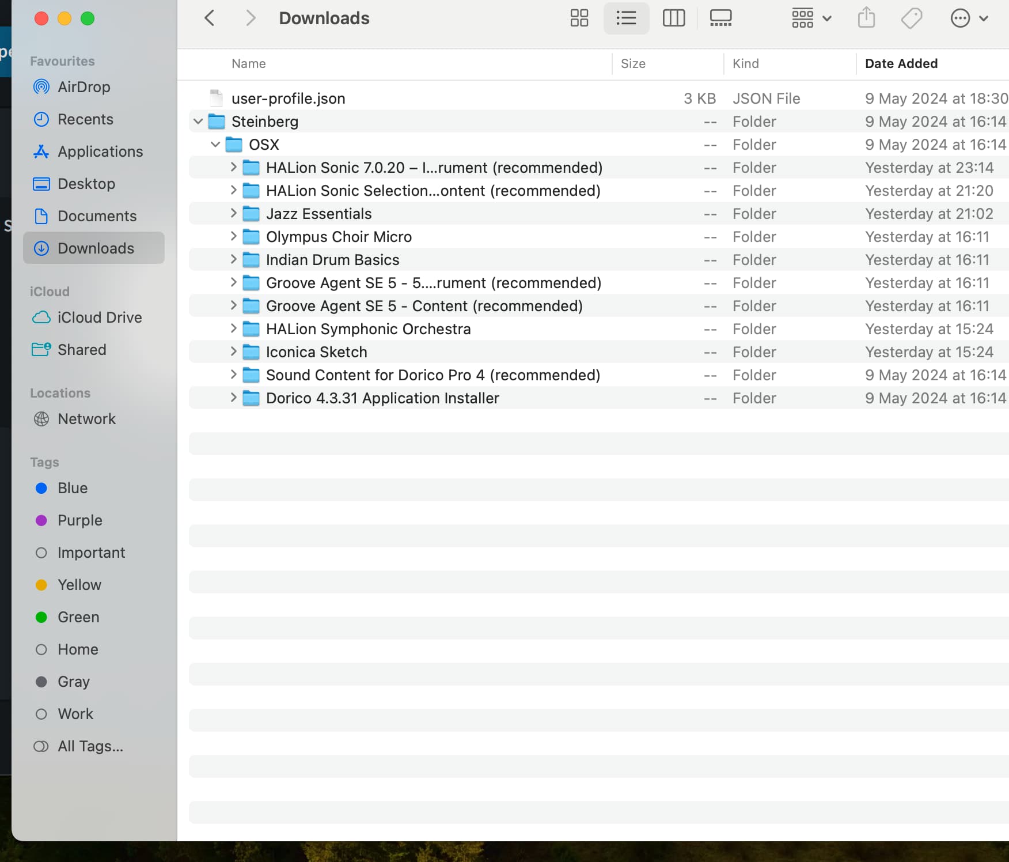Select the OSX folder icon

234,145
